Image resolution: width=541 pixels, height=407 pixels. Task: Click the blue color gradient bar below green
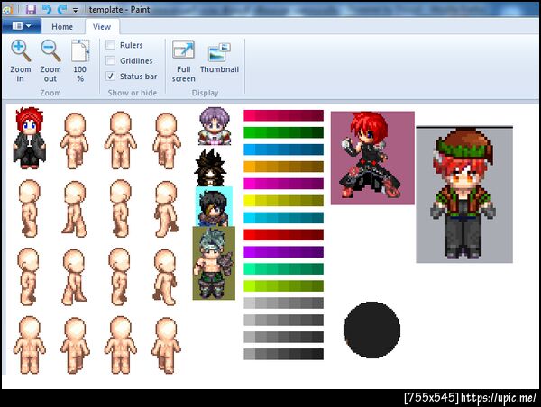tap(284, 149)
